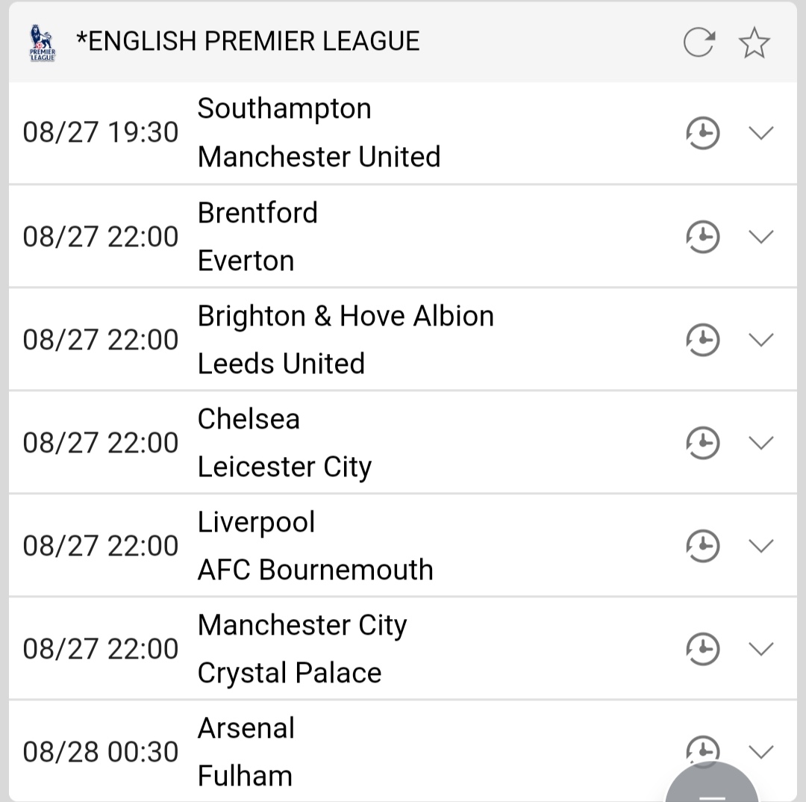Click the Premier League lion logo

(x=43, y=43)
